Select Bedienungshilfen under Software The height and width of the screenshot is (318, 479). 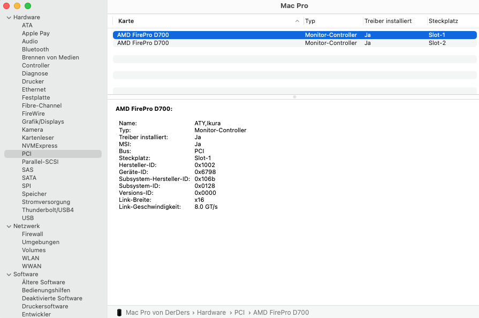(46, 291)
